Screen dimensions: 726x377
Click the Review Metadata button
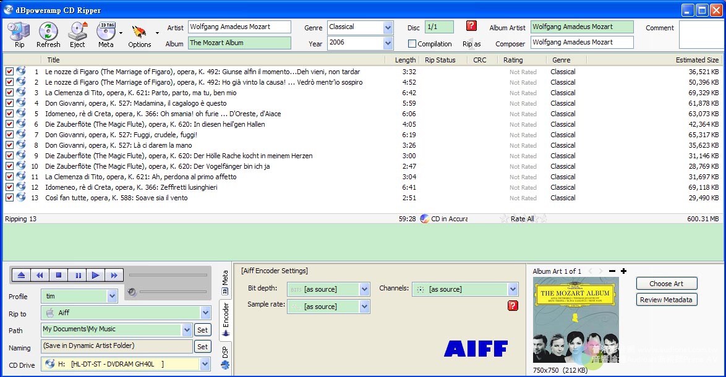[x=666, y=300]
